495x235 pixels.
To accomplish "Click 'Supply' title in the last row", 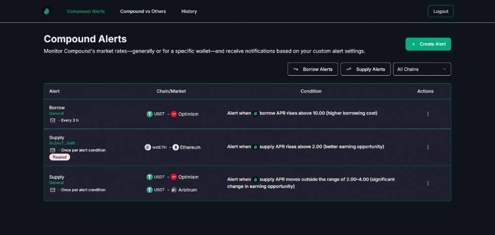I will pos(56,177).
